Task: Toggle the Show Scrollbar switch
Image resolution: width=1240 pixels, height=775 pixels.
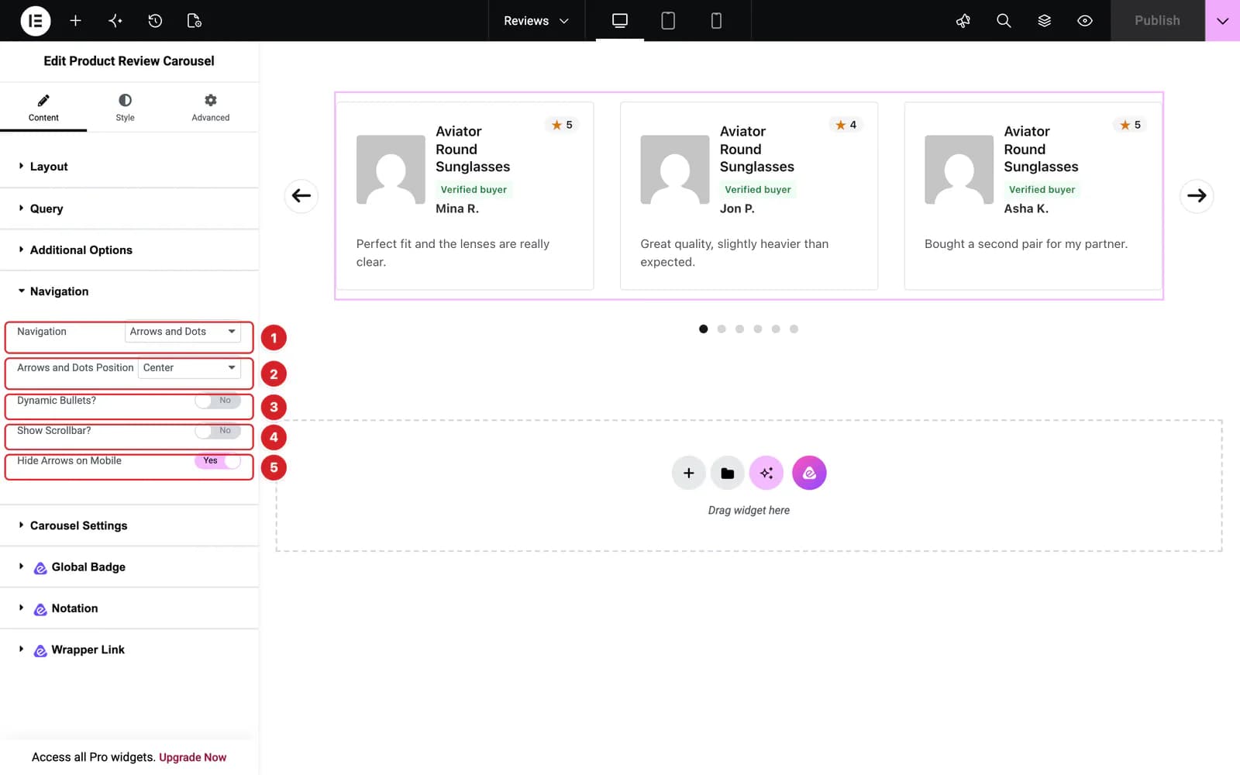Action: (x=218, y=431)
